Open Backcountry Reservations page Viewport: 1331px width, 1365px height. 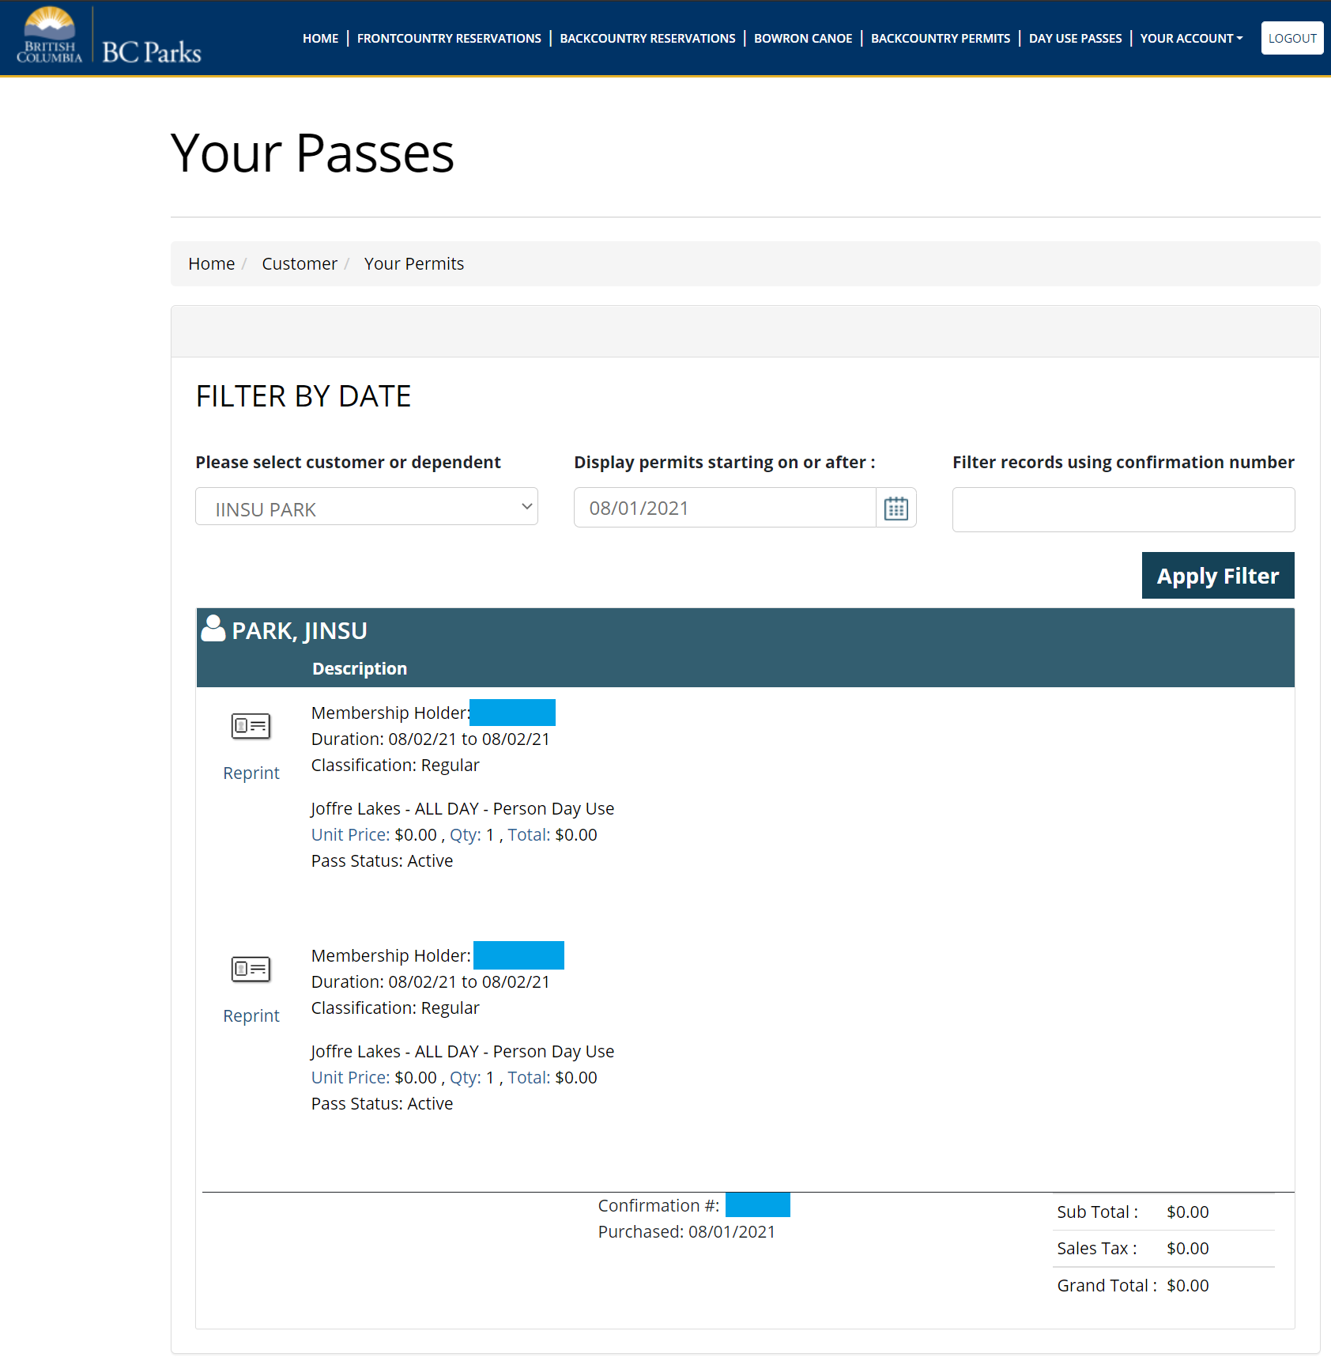[647, 38]
